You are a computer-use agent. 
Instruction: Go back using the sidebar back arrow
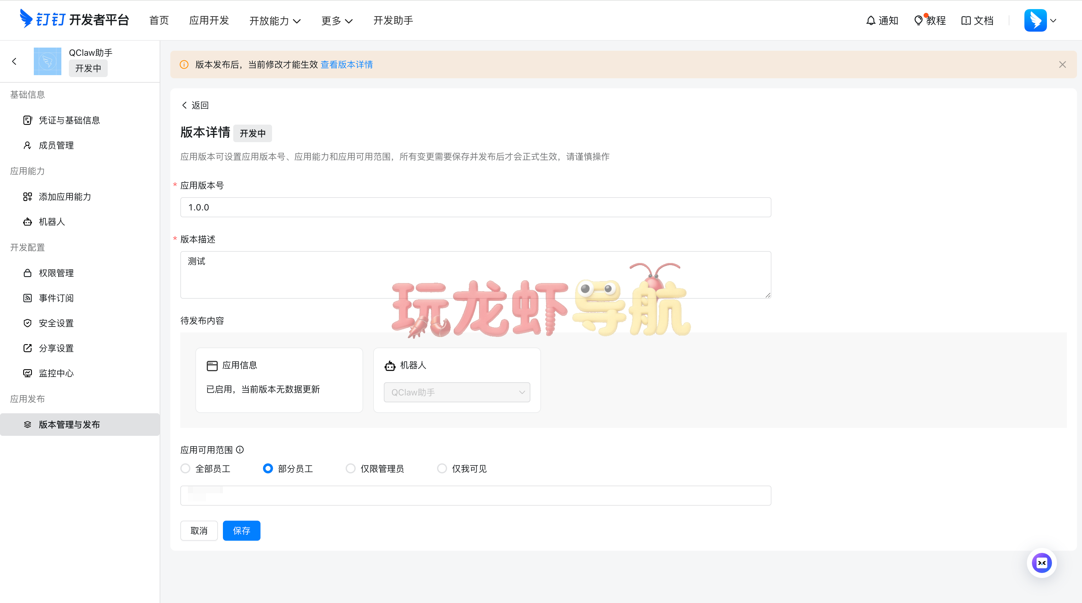click(x=14, y=61)
